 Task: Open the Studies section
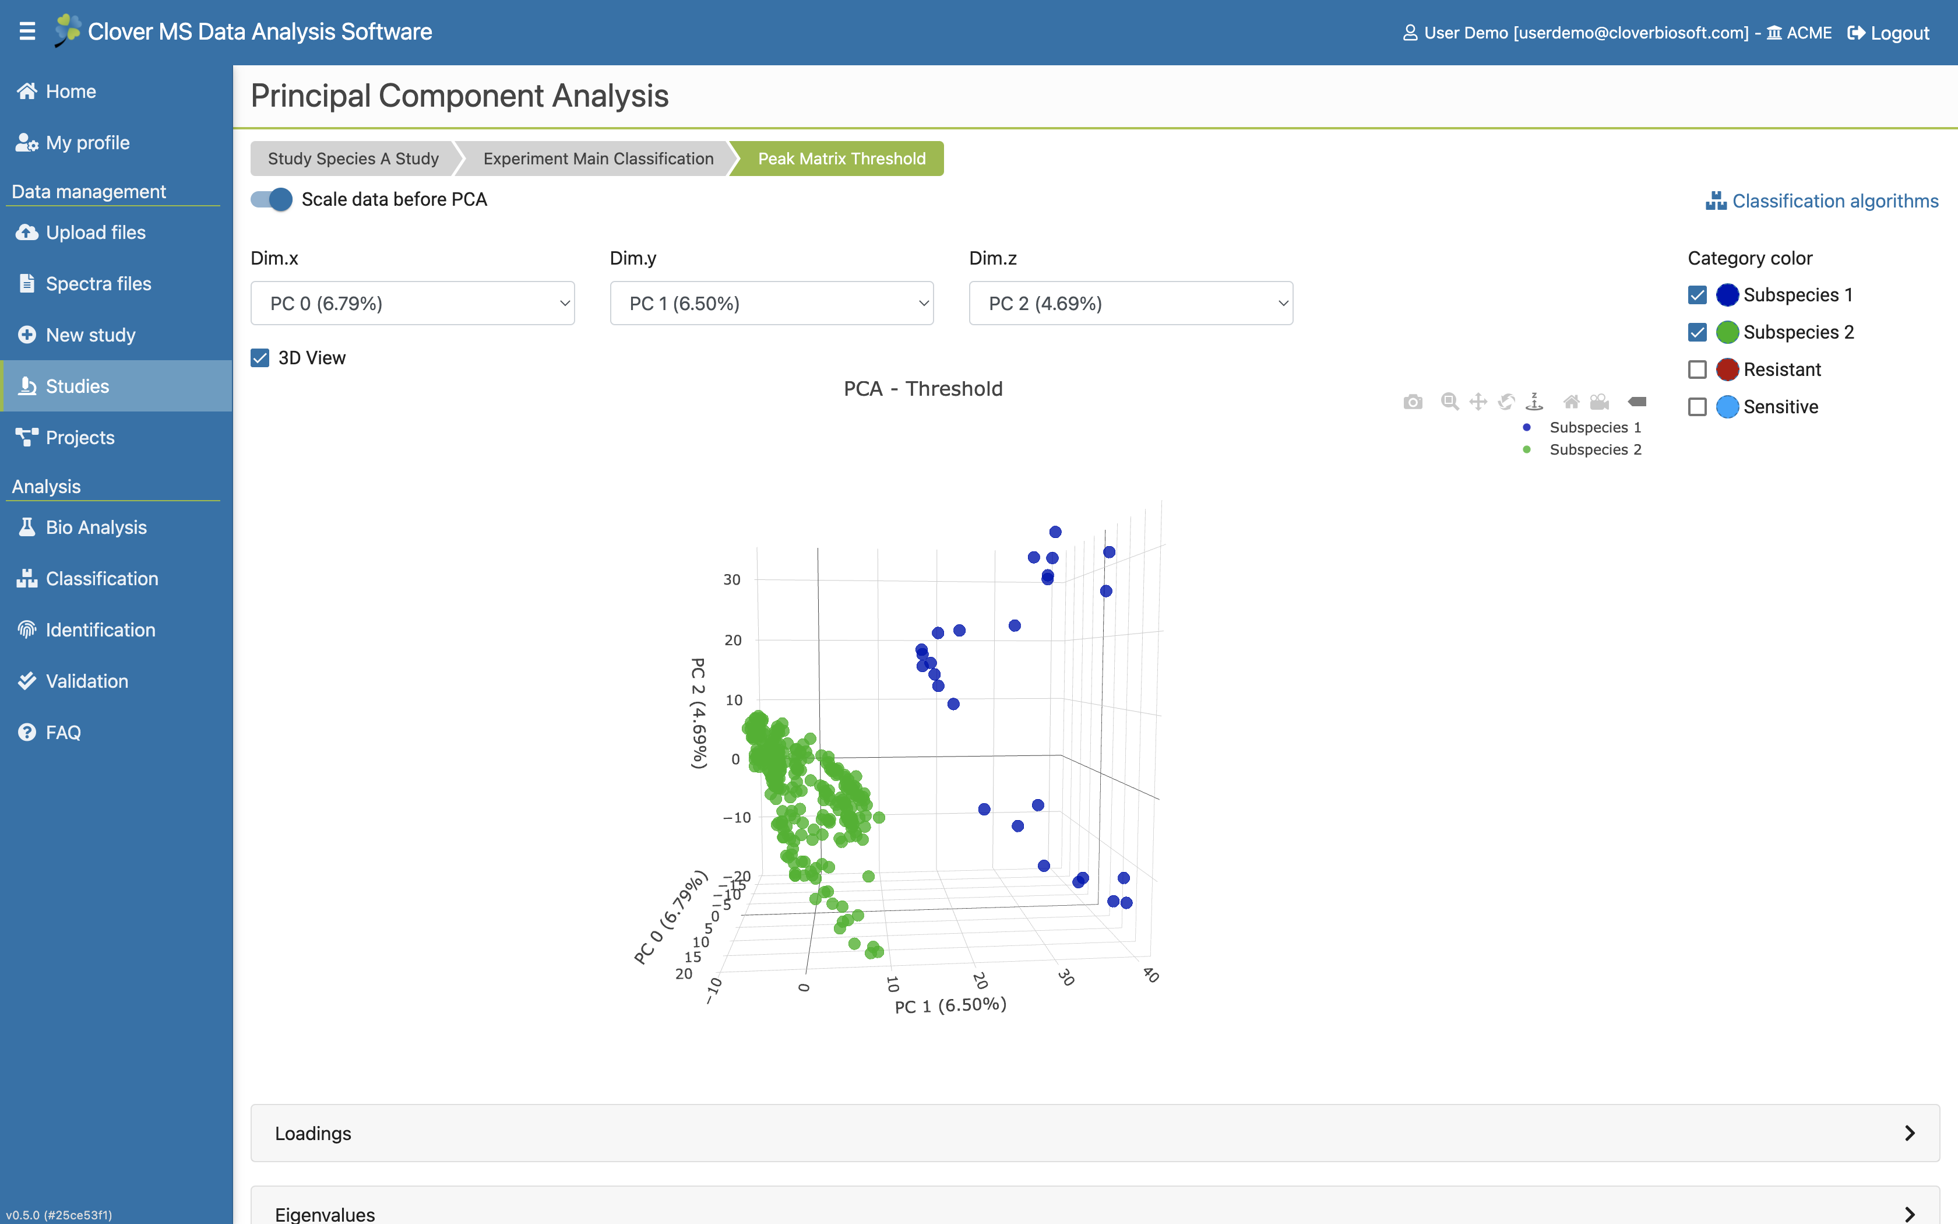pos(117,386)
